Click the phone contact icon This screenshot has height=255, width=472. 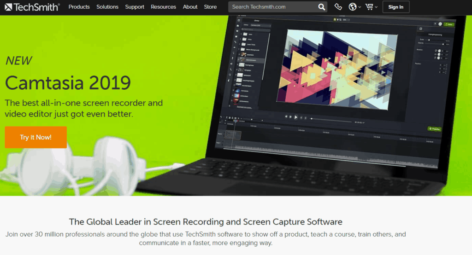(338, 6)
